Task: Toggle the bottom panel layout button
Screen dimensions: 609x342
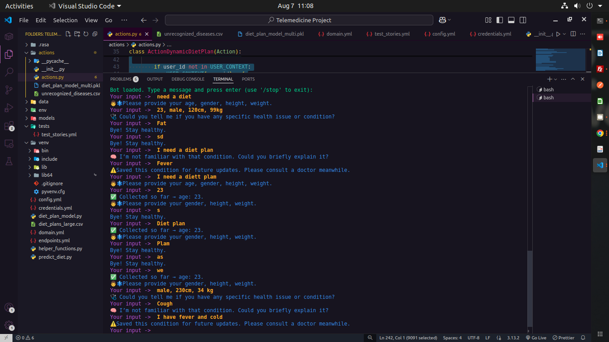Action: tap(511, 20)
